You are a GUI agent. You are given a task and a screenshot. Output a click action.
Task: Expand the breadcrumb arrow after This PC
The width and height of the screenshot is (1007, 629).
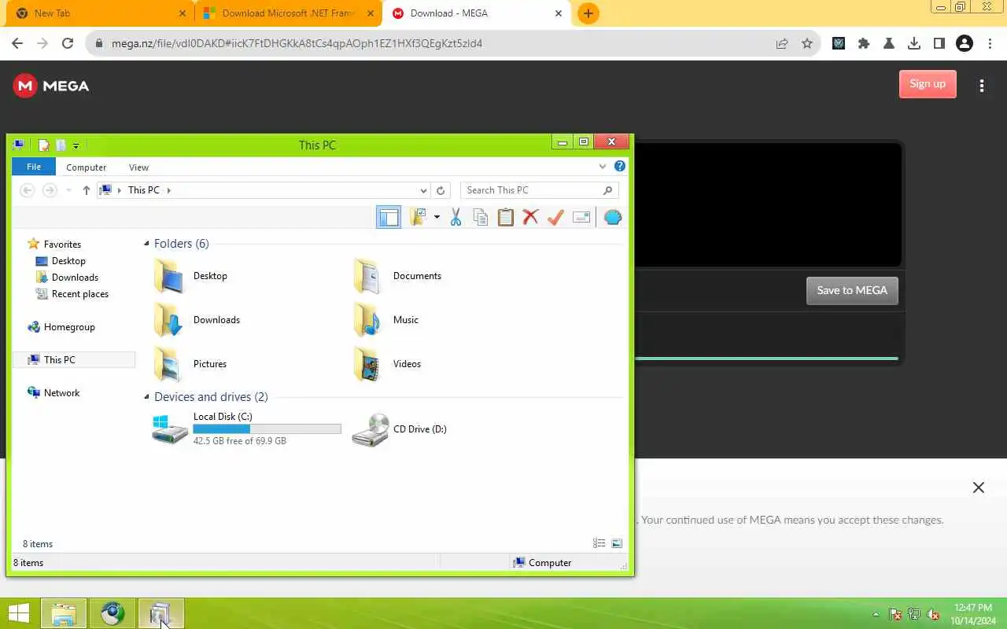[x=168, y=190]
